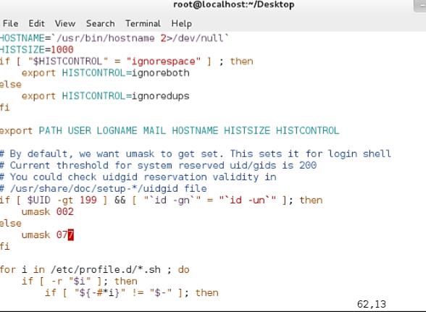Click the number 199 in the if condition
The image size is (426, 312).
88,200
